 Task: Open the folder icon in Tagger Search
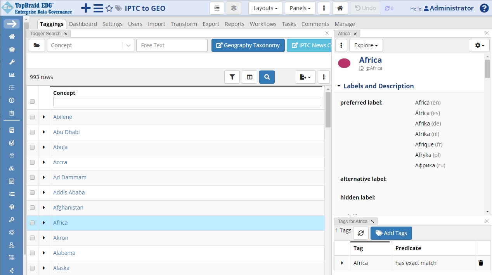coord(36,45)
